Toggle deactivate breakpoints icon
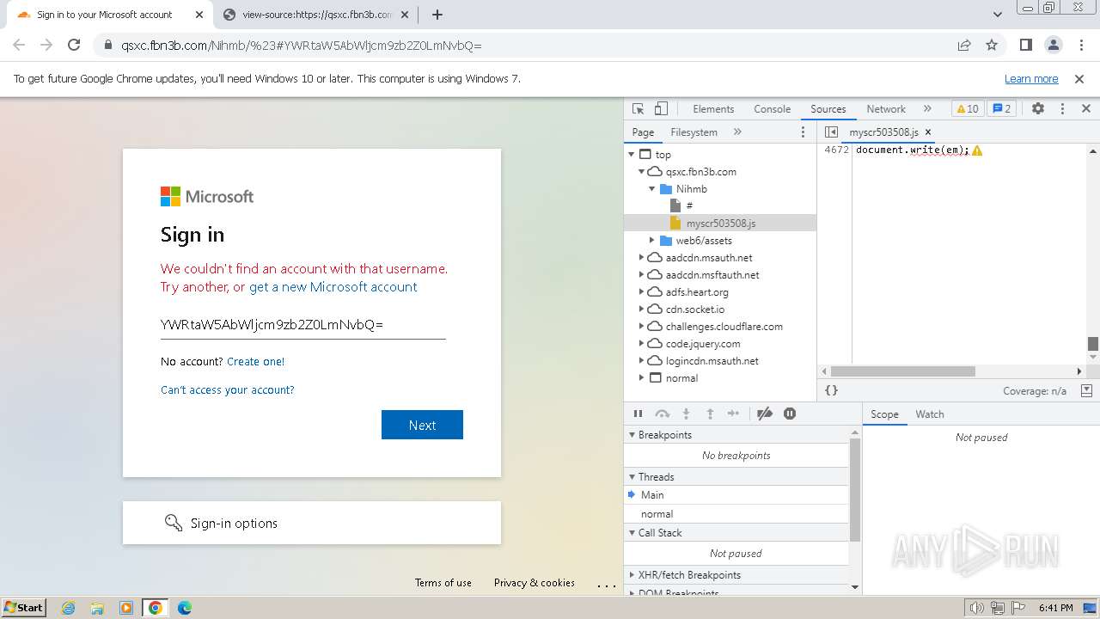 (x=765, y=414)
